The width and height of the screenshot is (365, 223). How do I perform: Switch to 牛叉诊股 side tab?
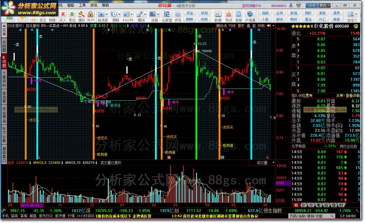[x=4, y=134]
